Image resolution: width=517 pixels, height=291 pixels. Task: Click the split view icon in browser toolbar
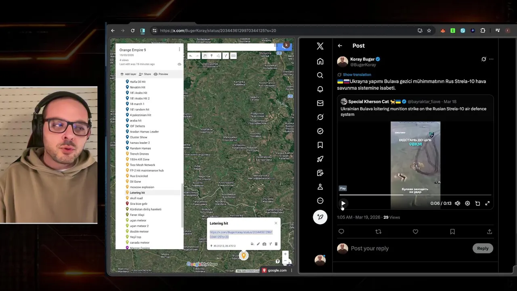[x=143, y=31]
